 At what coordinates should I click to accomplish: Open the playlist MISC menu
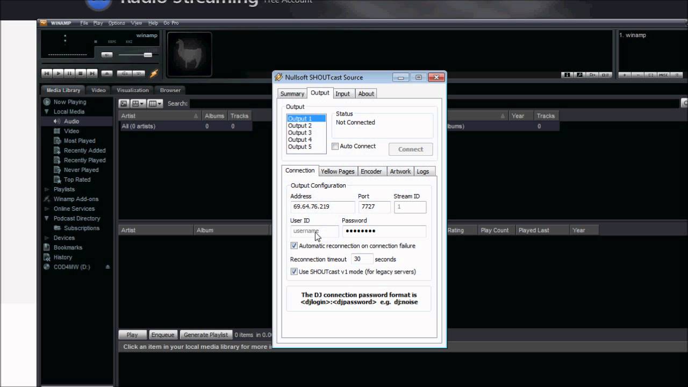[663, 75]
